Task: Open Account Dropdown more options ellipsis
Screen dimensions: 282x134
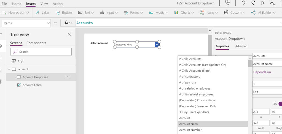Action: pyautogui.click(x=68, y=77)
